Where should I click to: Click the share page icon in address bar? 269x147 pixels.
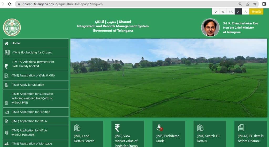(x=247, y=4)
